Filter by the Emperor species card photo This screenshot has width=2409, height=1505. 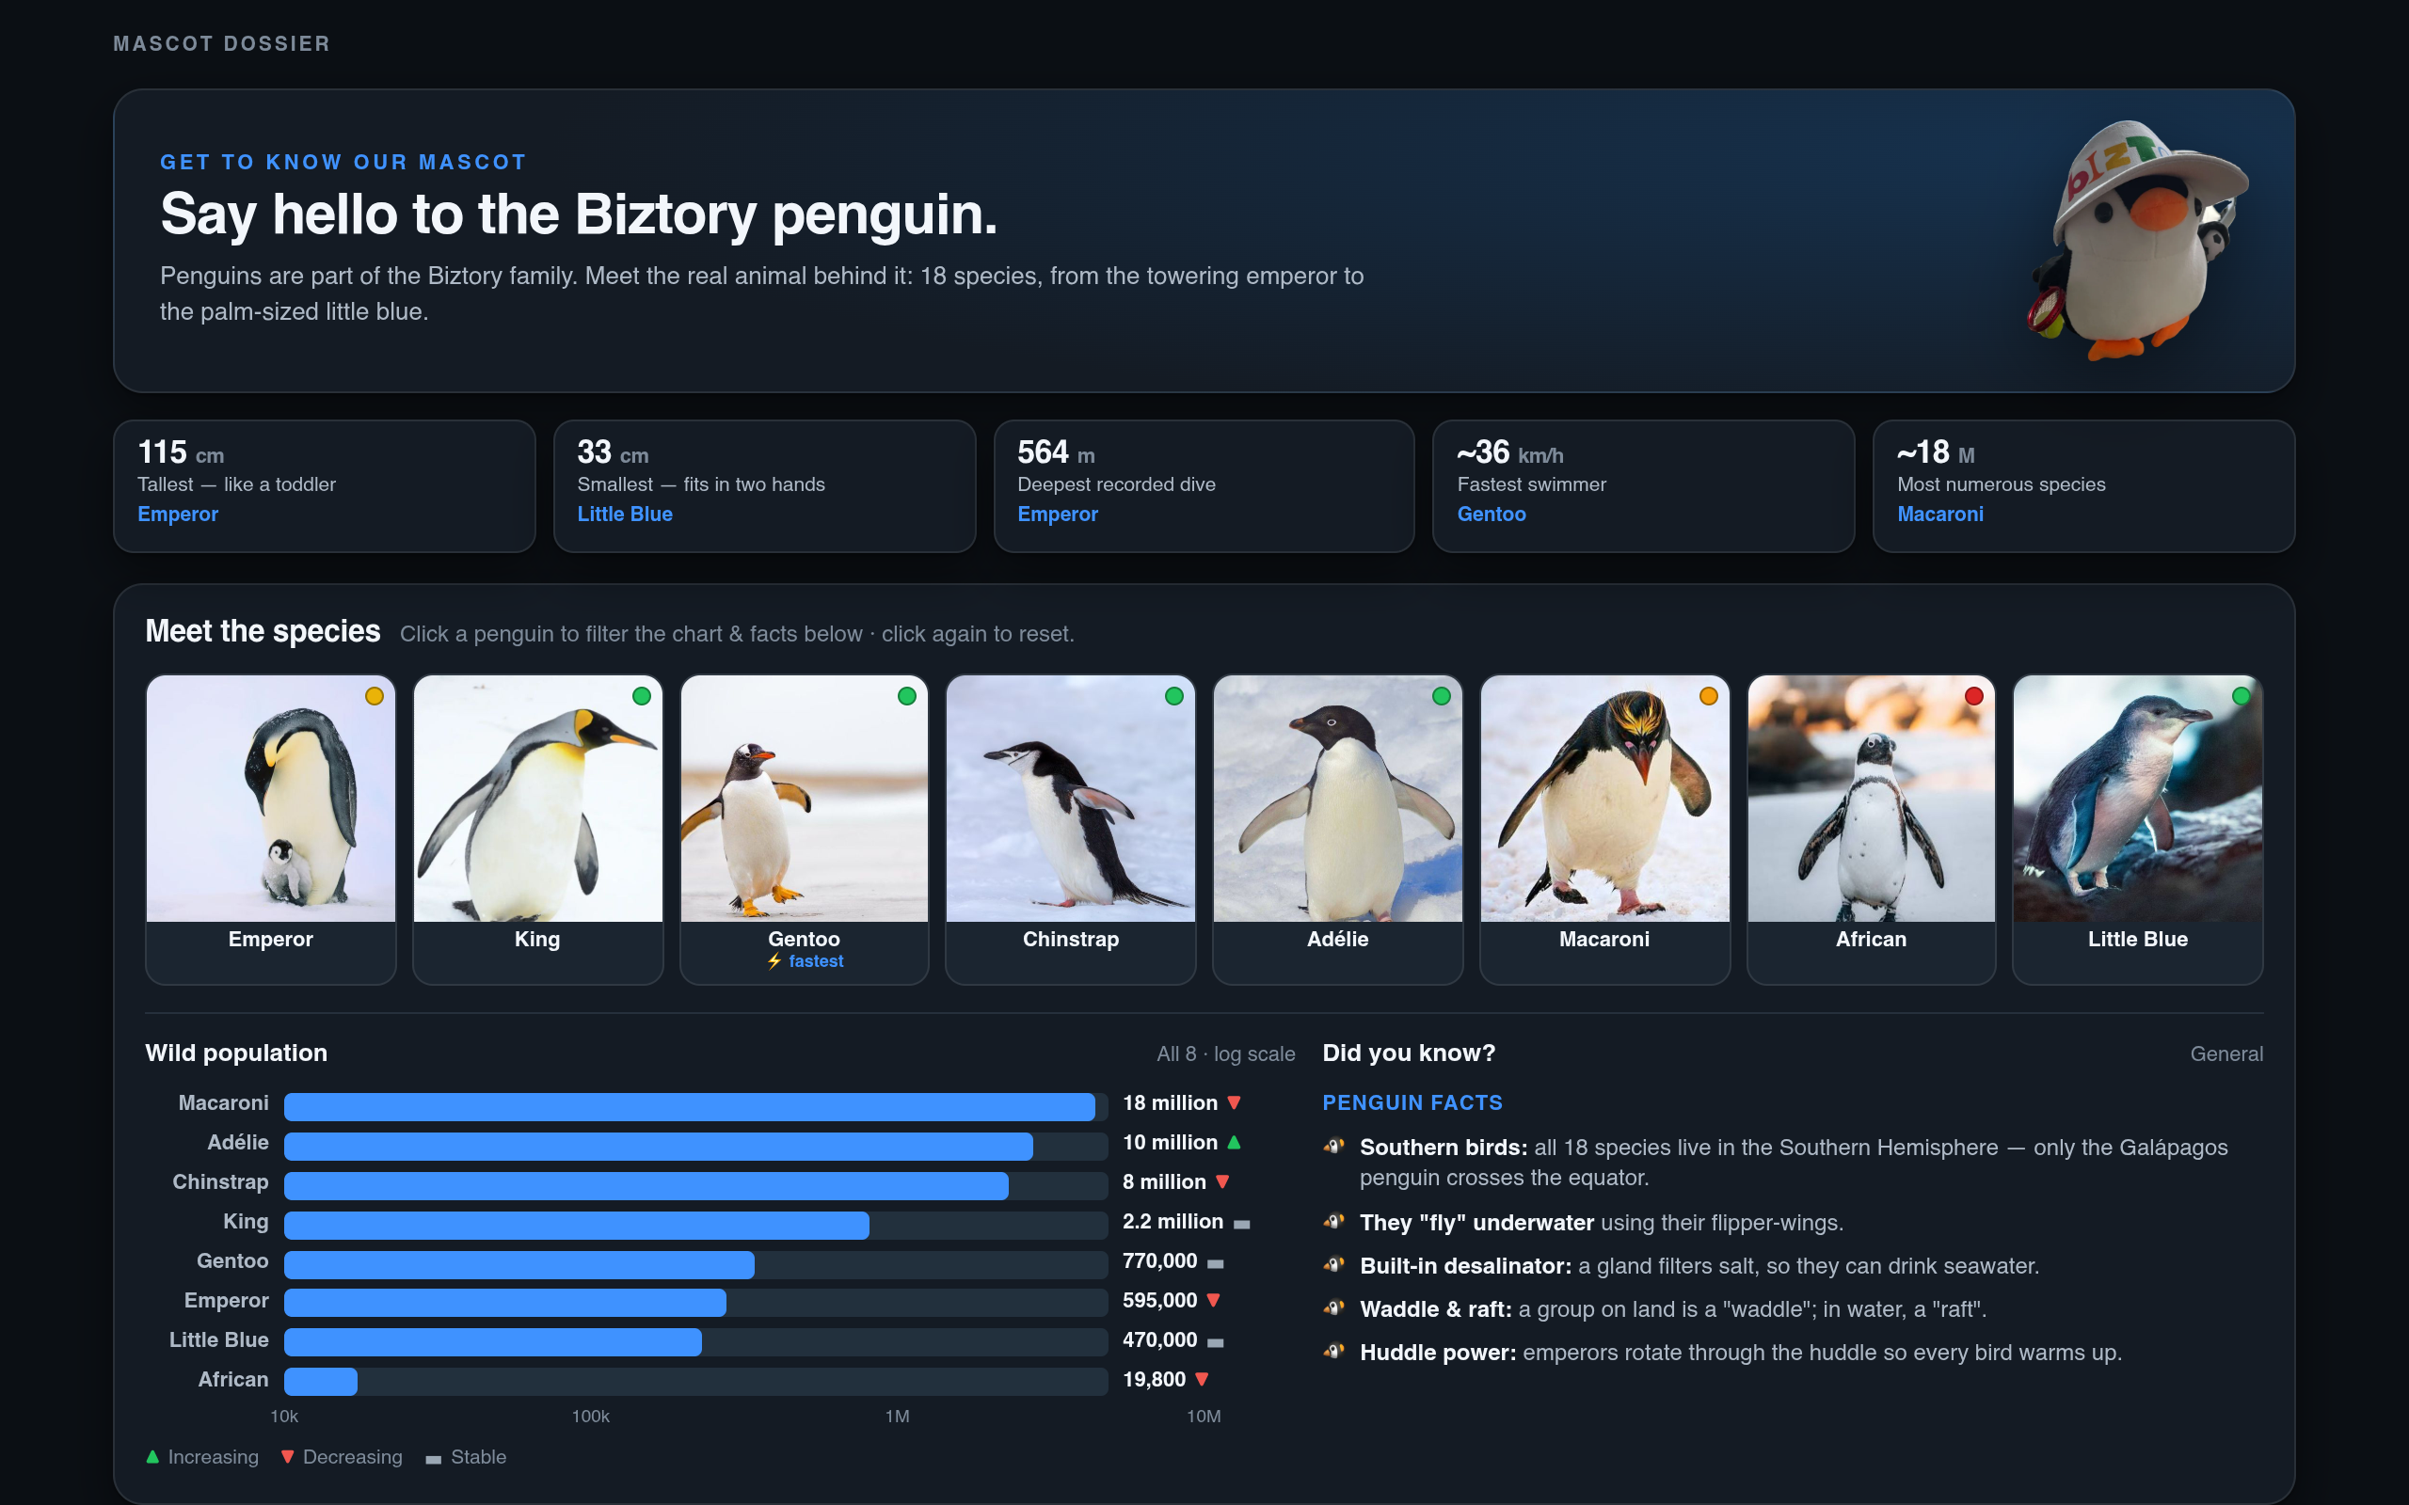pyautogui.click(x=271, y=799)
